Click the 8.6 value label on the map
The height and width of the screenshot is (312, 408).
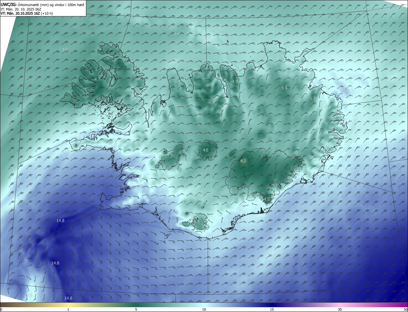tap(139, 20)
